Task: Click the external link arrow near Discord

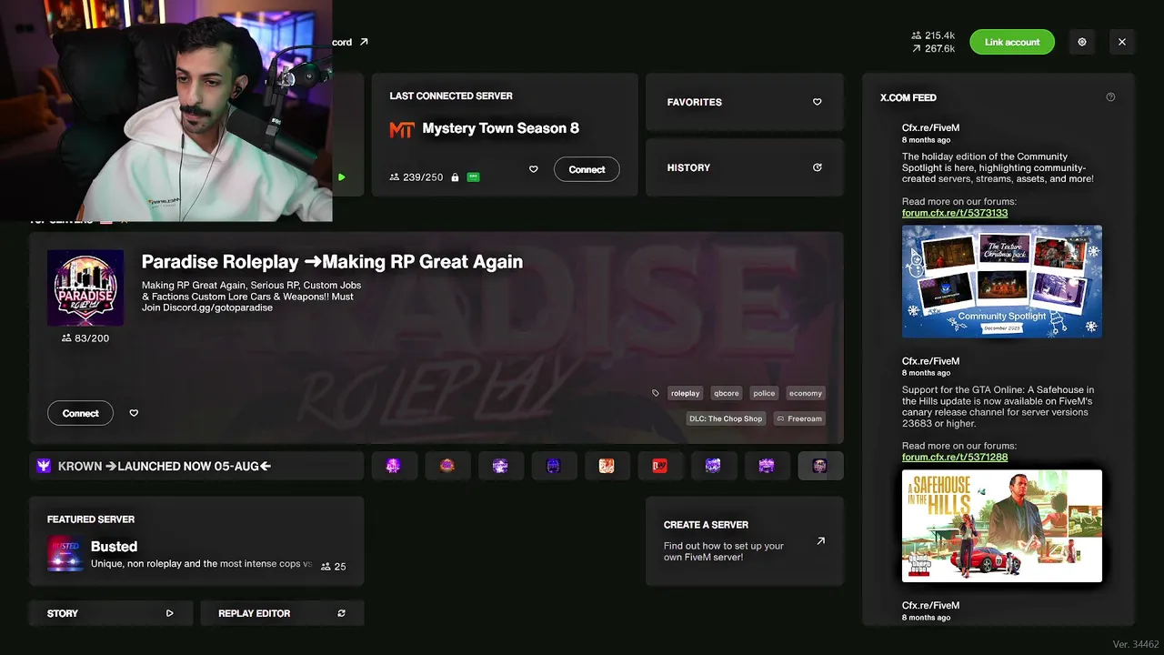Action: click(364, 42)
